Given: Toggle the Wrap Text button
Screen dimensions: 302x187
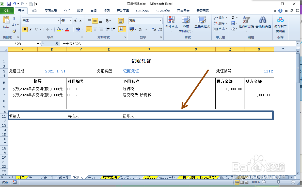Looking at the screenshot, I should 121,21.
